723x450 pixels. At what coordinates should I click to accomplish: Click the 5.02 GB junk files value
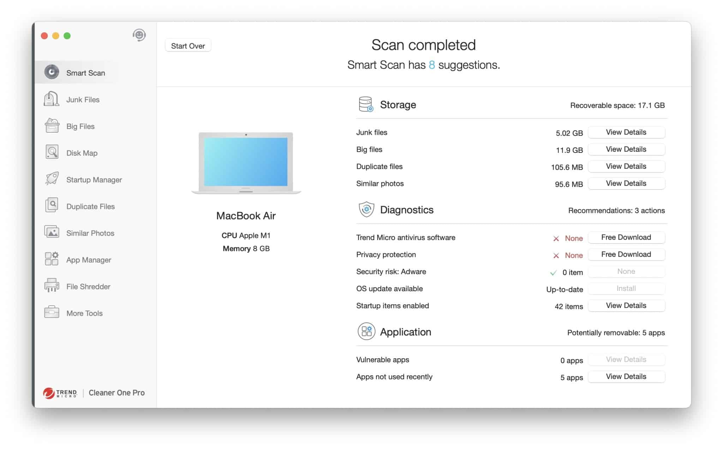(569, 133)
